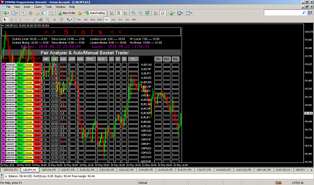Click the magenta chart icon beside AUDCAD
This screenshot has height=185, width=314.
click(x=4, y=65)
